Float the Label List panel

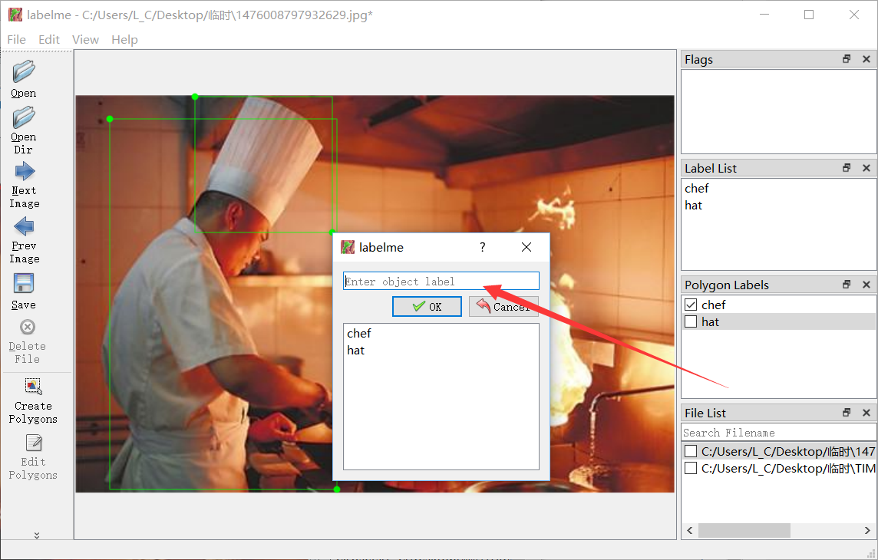pos(847,168)
